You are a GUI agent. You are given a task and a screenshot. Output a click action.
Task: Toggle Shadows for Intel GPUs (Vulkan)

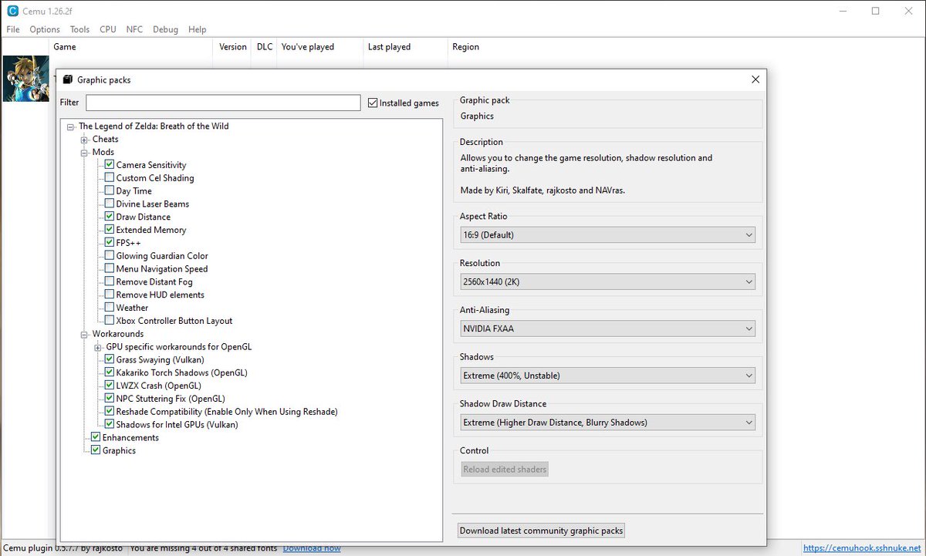click(110, 425)
